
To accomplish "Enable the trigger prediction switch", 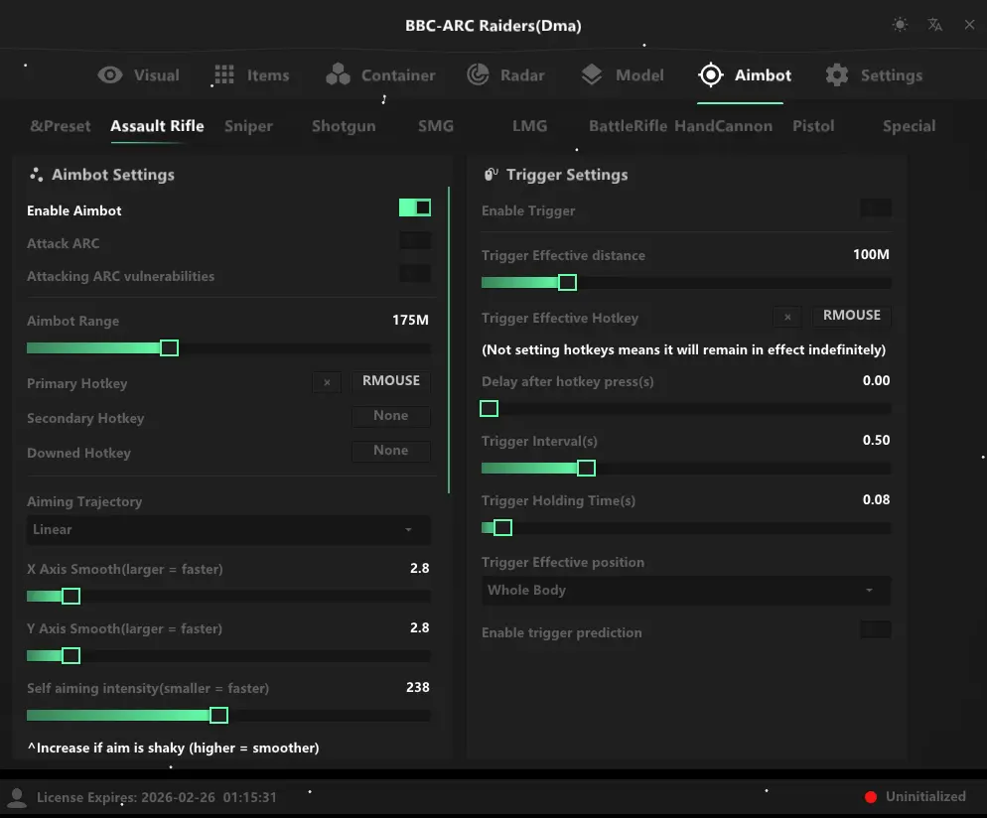I will tap(875, 629).
